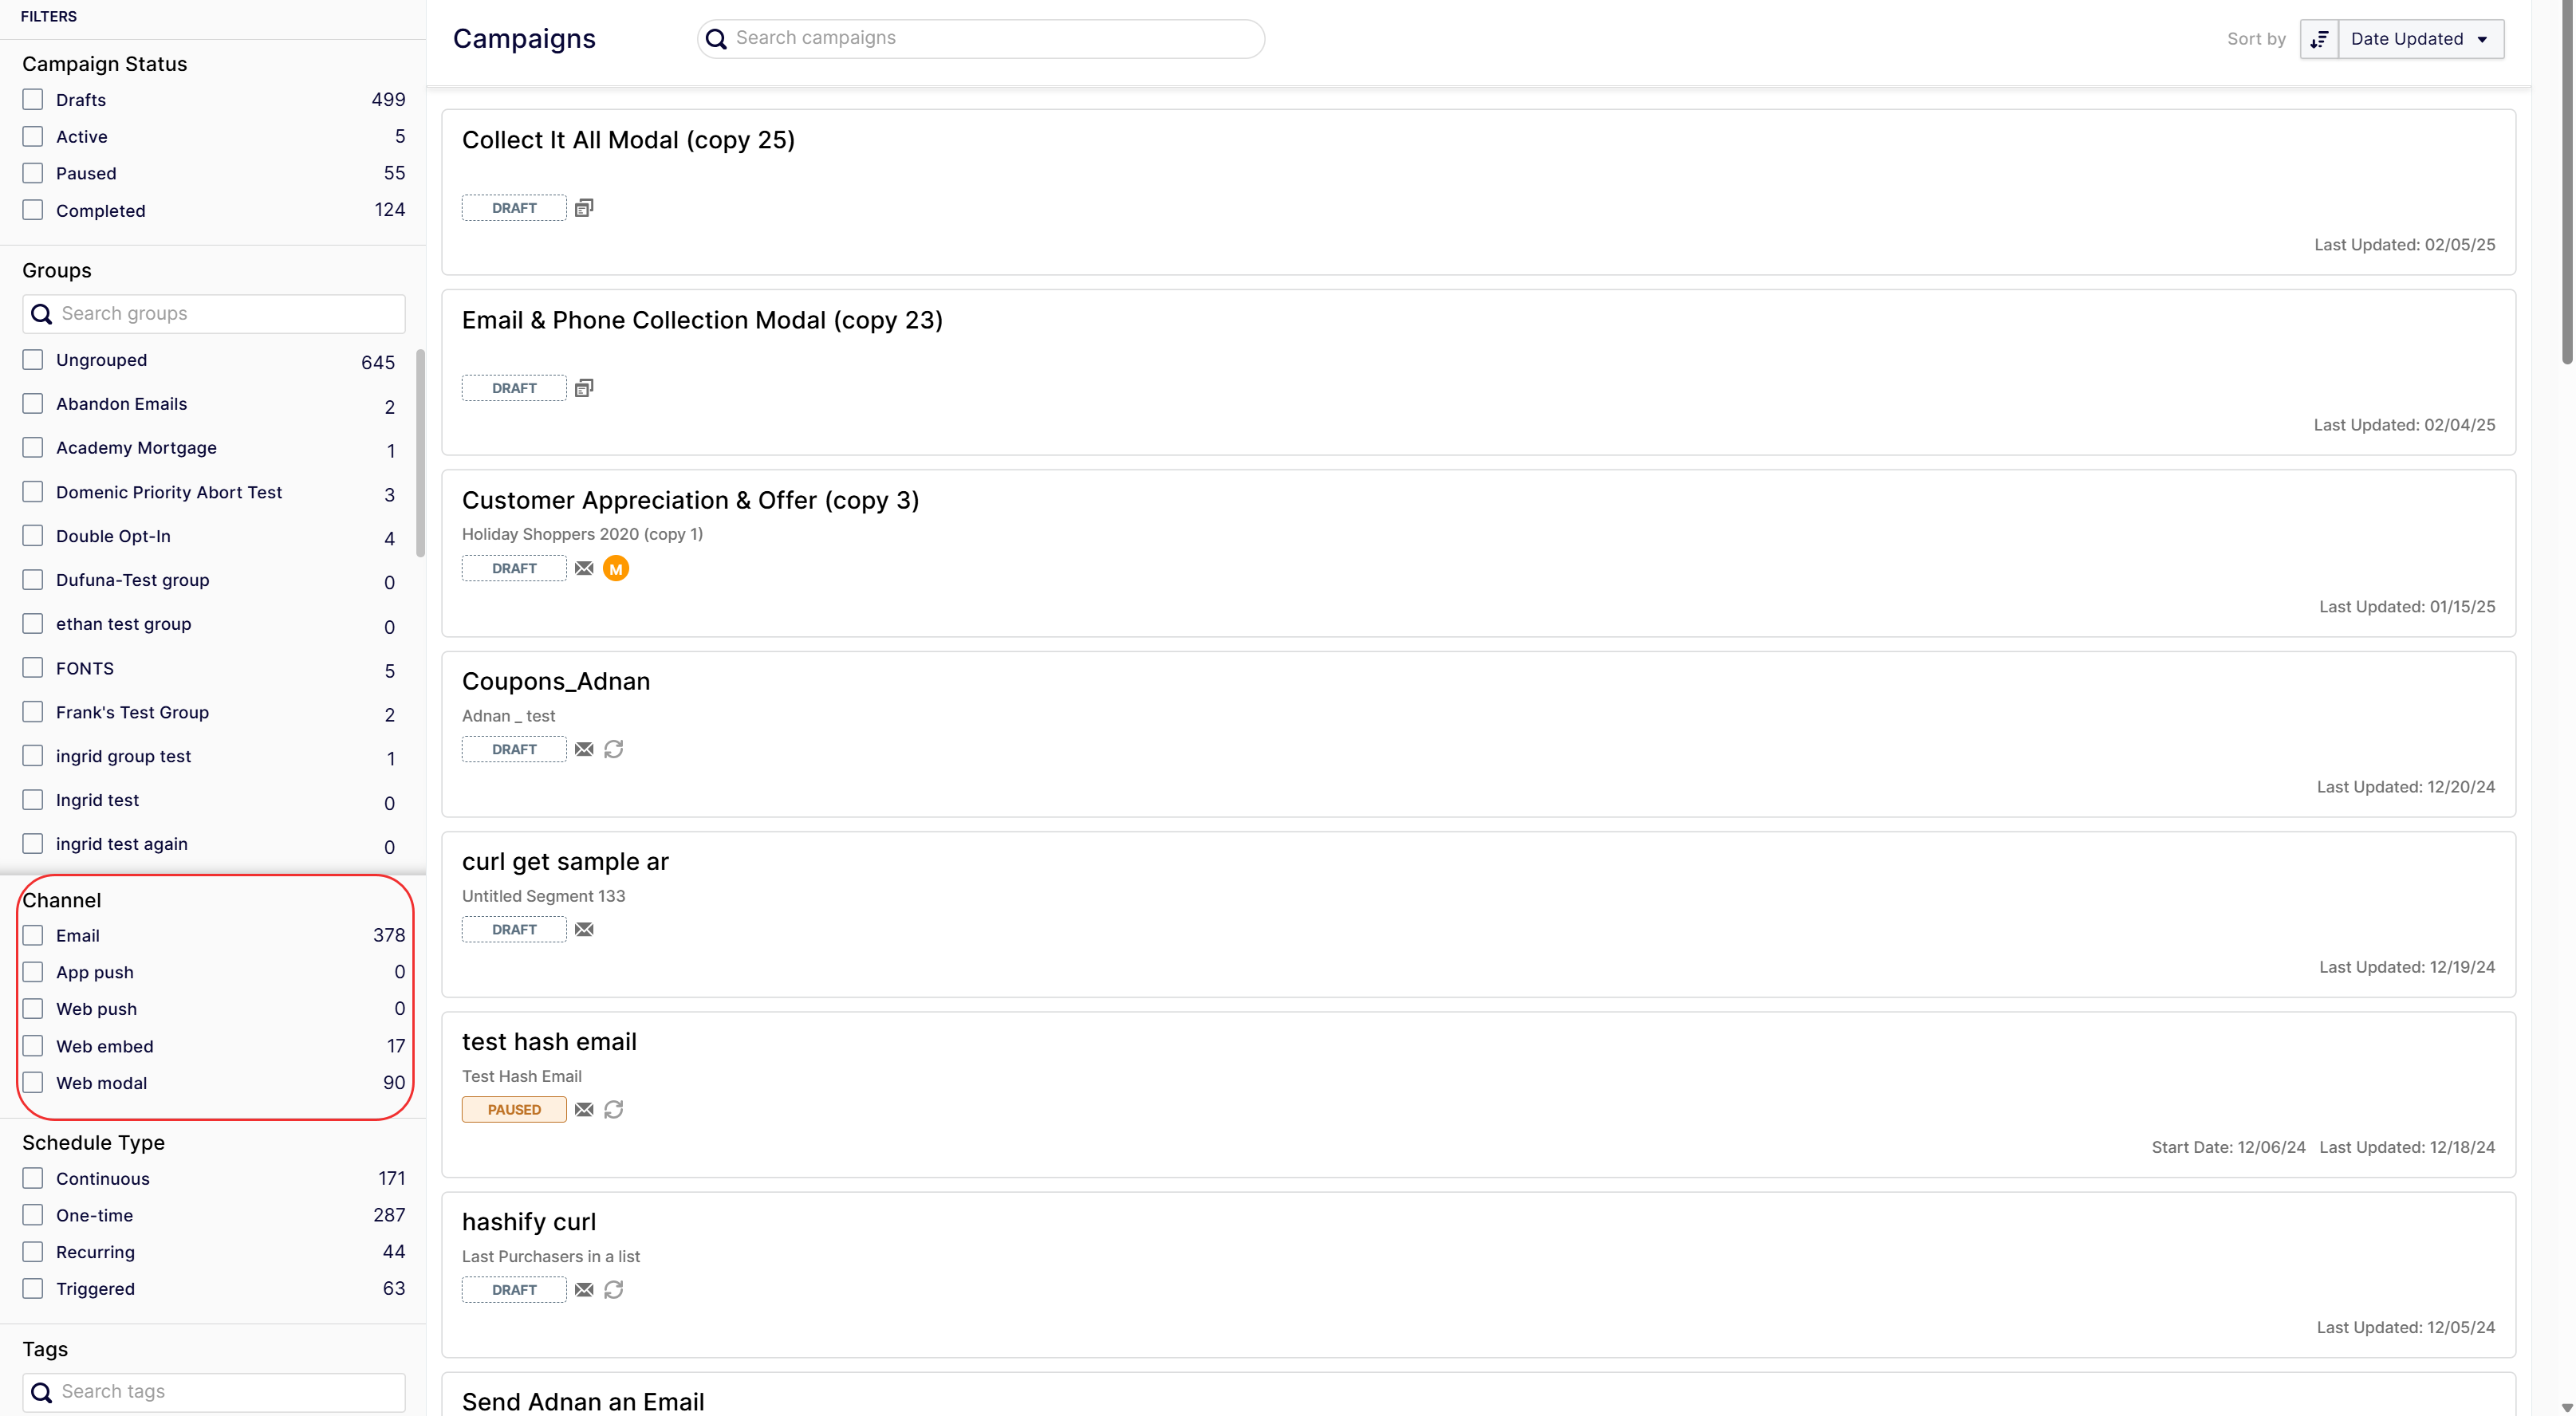Click the orange M badge on Customer Appreciation campaign
This screenshot has height=1416, width=2576.
pos(616,569)
